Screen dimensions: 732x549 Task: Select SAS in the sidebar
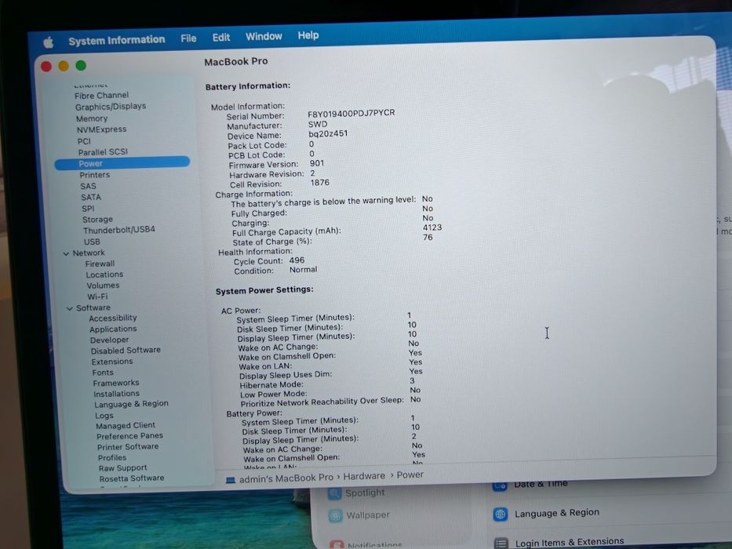pyautogui.click(x=88, y=186)
